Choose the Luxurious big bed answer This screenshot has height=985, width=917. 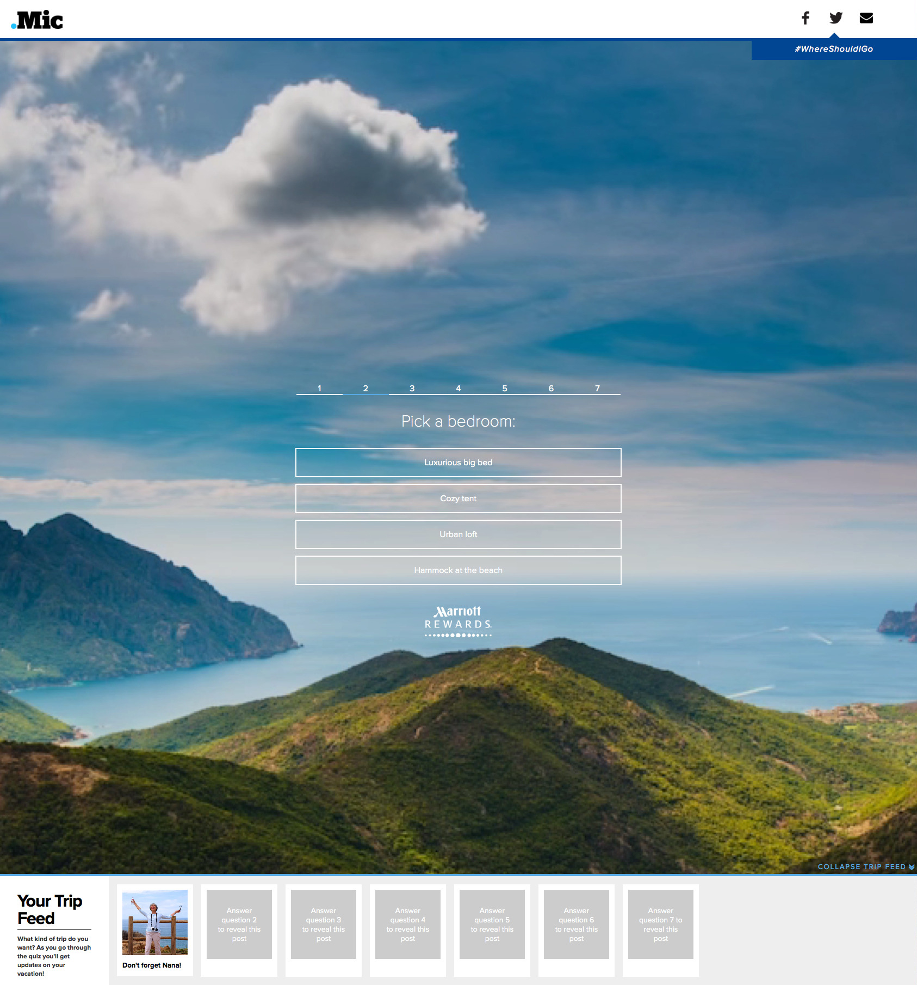(x=458, y=463)
